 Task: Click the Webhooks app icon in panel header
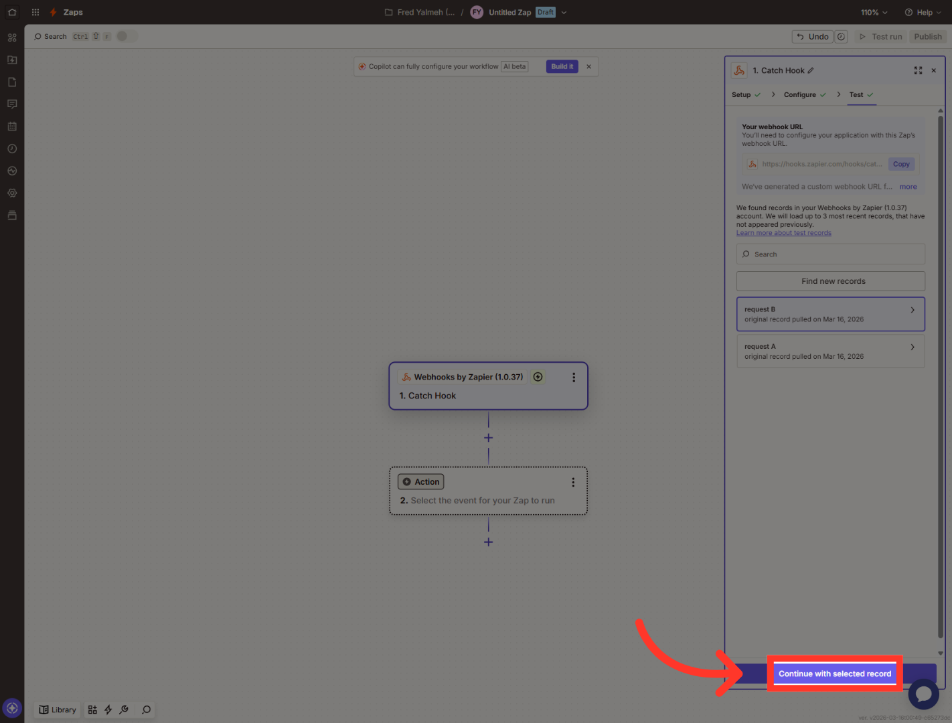click(739, 70)
